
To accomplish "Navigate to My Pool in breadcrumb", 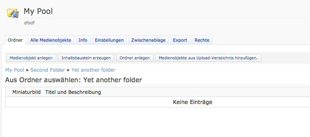I will pos(15,70).
